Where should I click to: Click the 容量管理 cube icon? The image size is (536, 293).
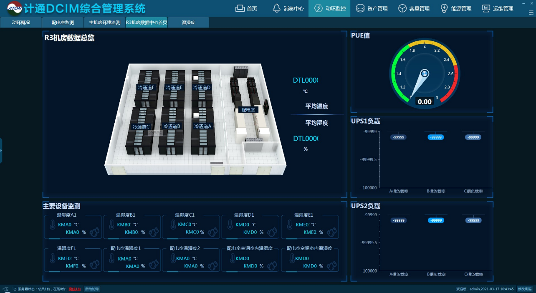coord(402,8)
